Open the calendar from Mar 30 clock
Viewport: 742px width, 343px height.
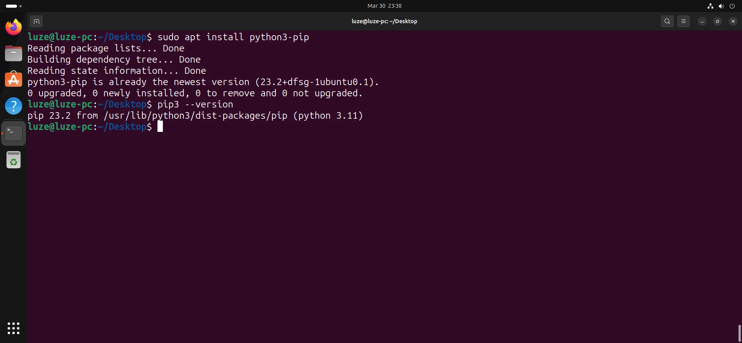coord(384,6)
